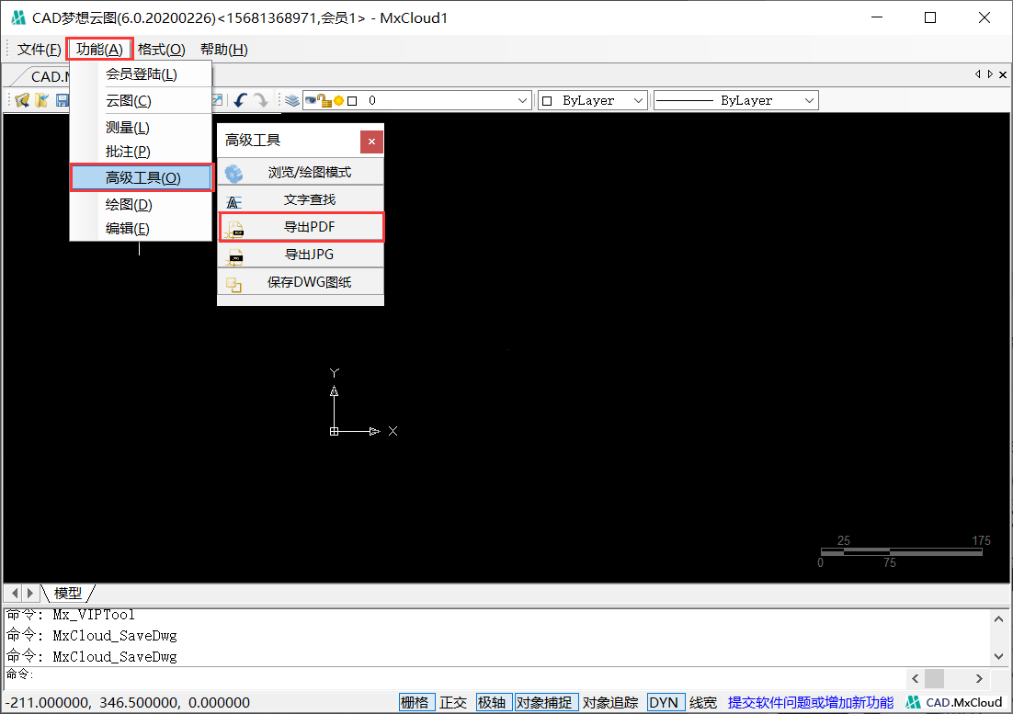Open the 文件(F) menu
1013x714 pixels.
coord(39,49)
